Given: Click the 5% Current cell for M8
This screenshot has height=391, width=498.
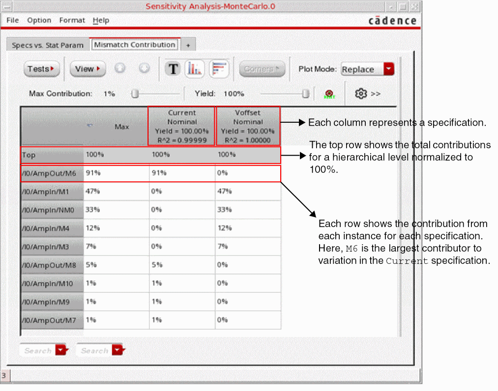Looking at the screenshot, I should click(182, 265).
